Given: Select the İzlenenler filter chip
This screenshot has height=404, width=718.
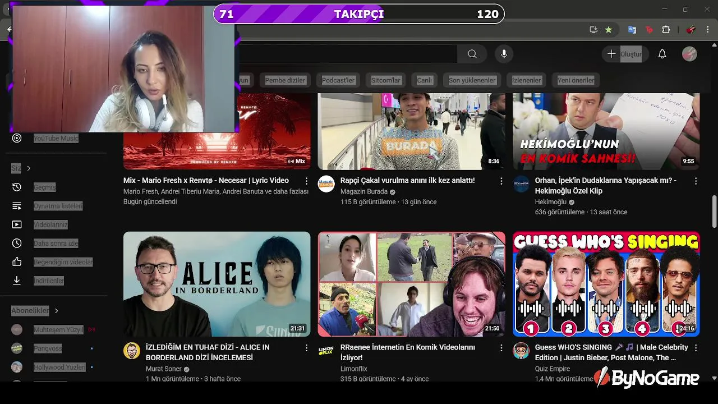Looking at the screenshot, I should point(526,80).
